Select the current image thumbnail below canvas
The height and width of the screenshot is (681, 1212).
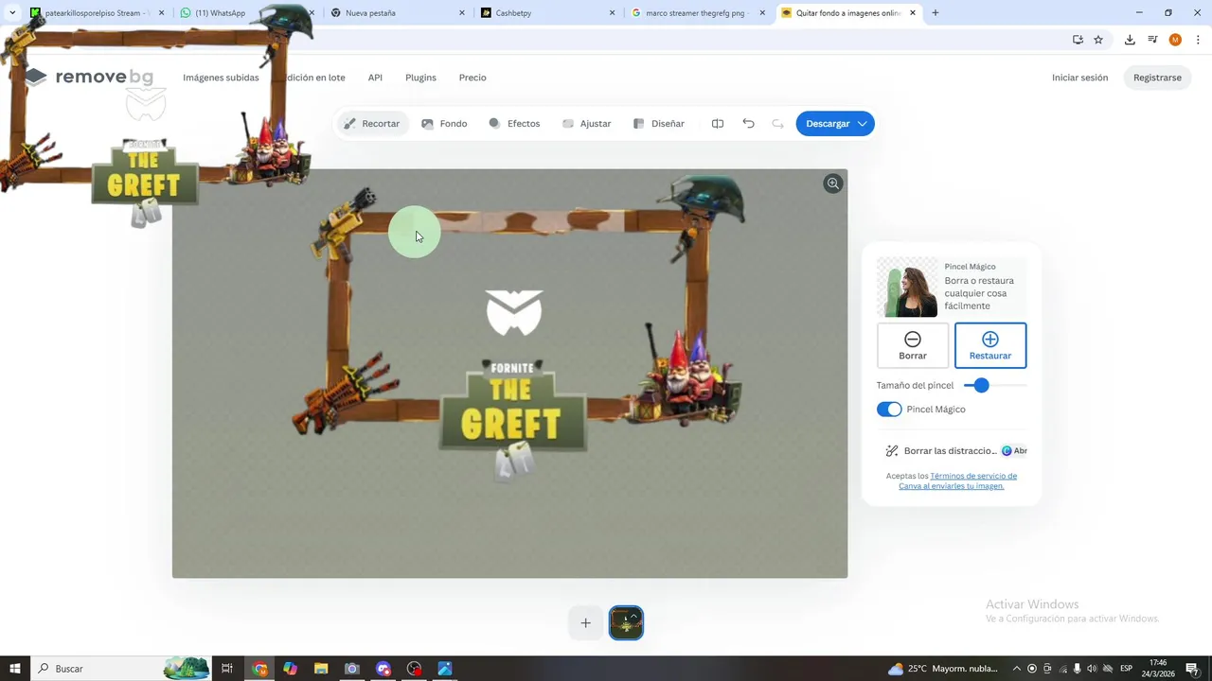coord(626,622)
